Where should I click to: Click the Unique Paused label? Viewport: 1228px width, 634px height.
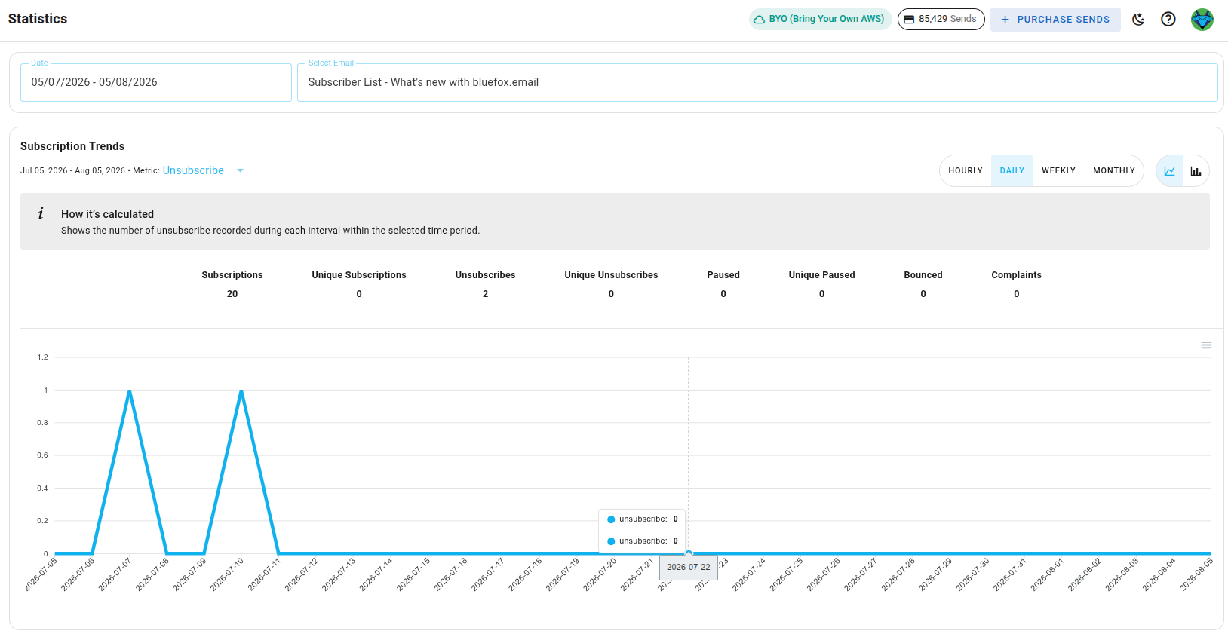point(822,275)
